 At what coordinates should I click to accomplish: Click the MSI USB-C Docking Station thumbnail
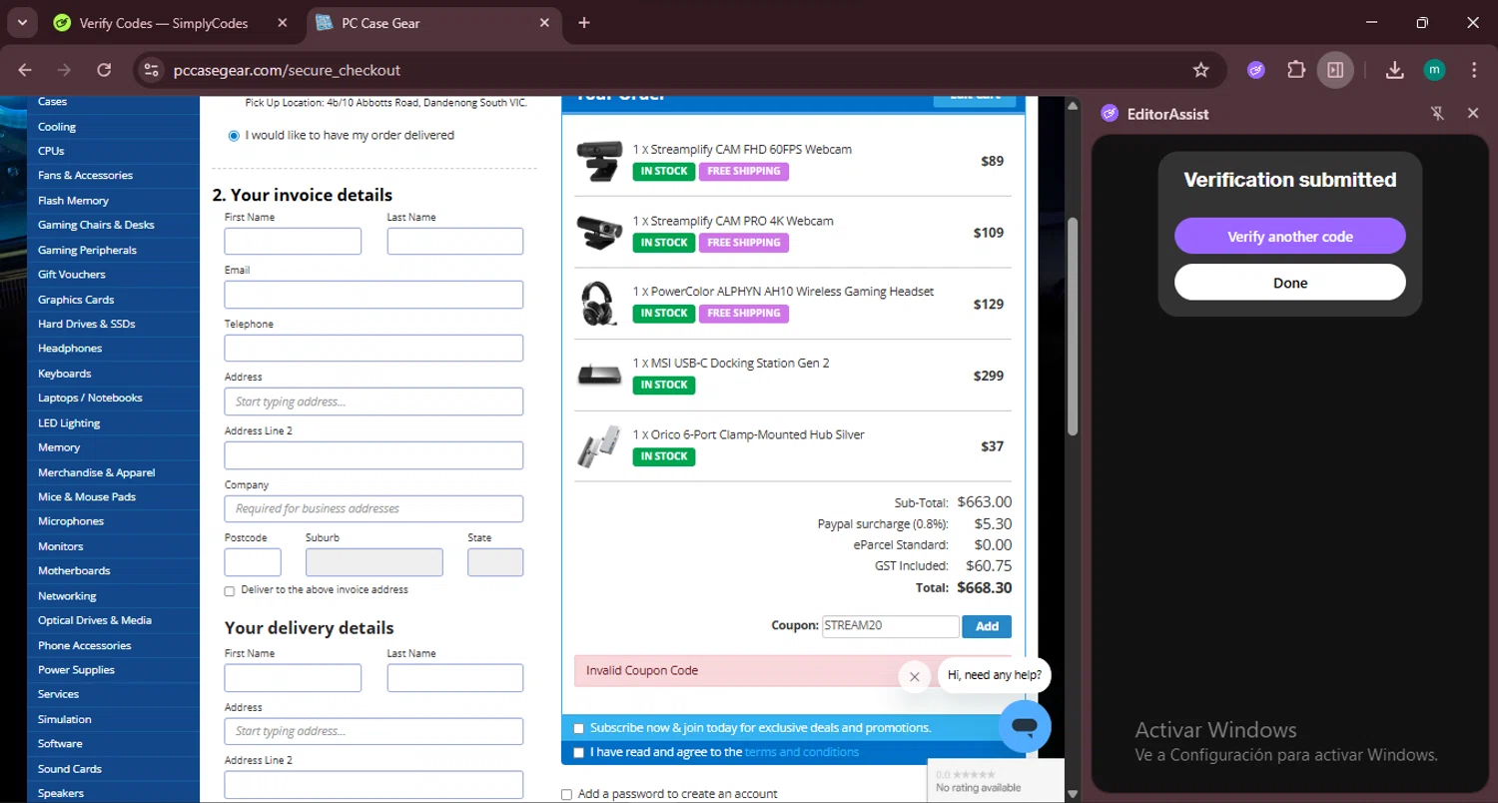[x=599, y=376]
